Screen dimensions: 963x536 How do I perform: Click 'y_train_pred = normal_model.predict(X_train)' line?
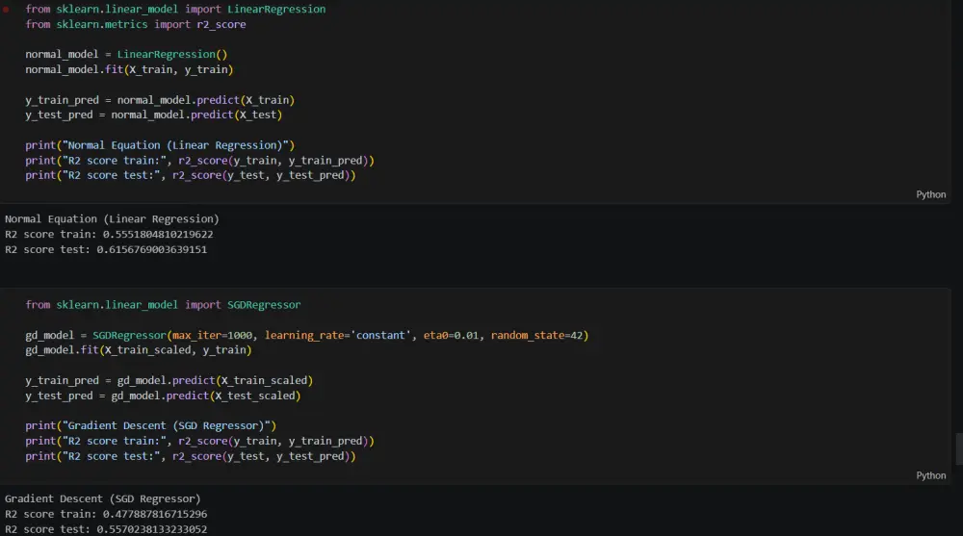160,100
